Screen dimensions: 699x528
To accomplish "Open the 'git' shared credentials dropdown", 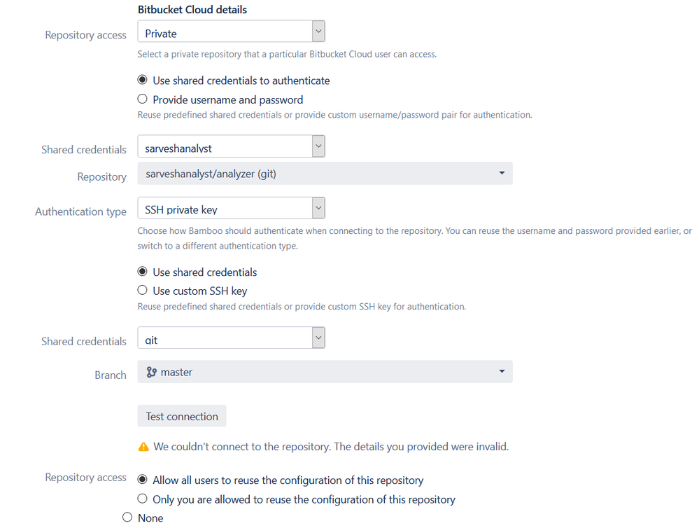I will click(231, 338).
